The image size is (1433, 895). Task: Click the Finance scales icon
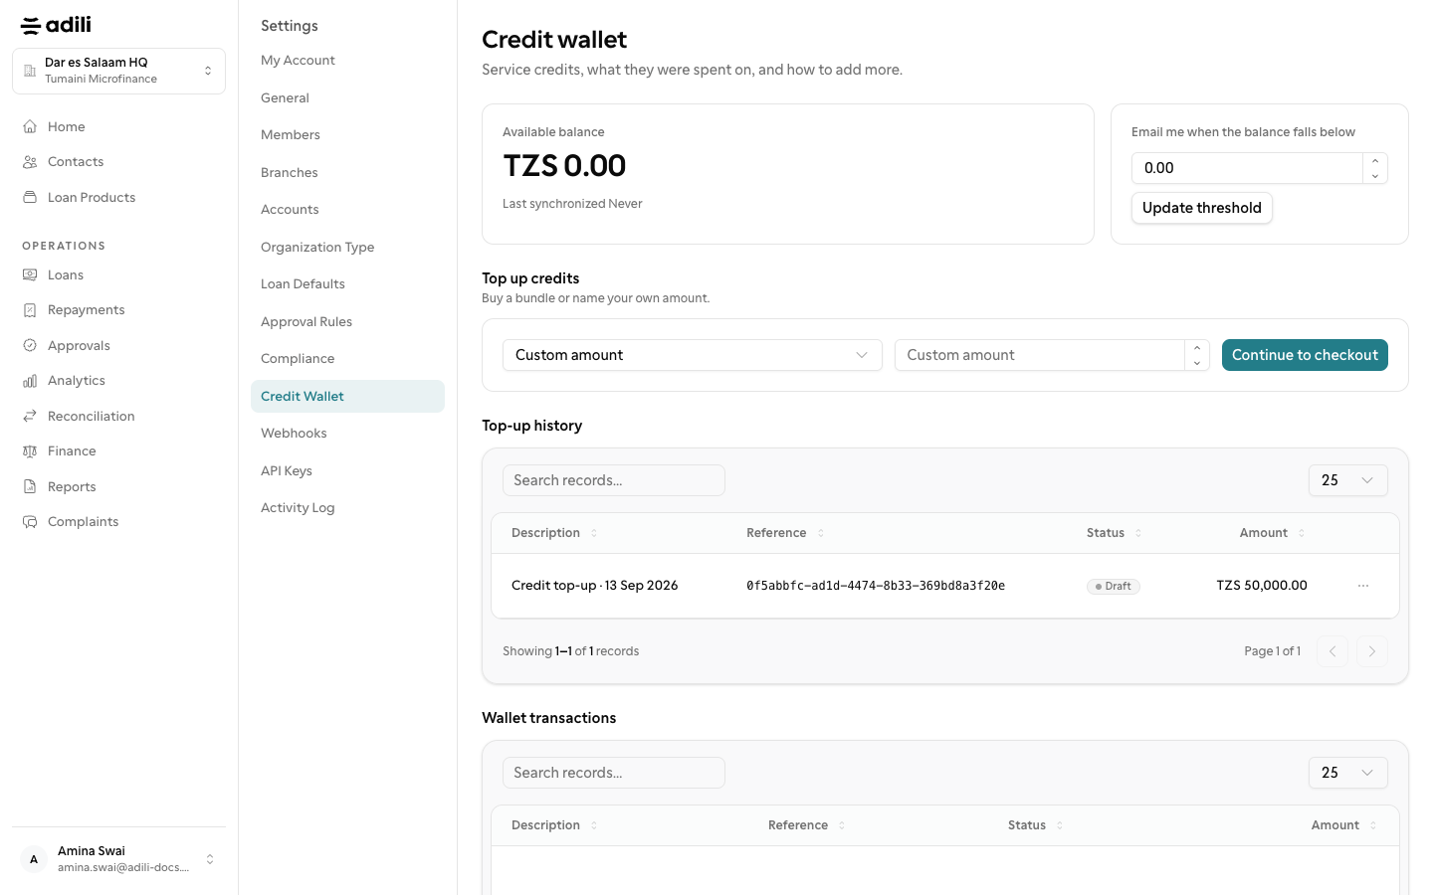point(30,451)
